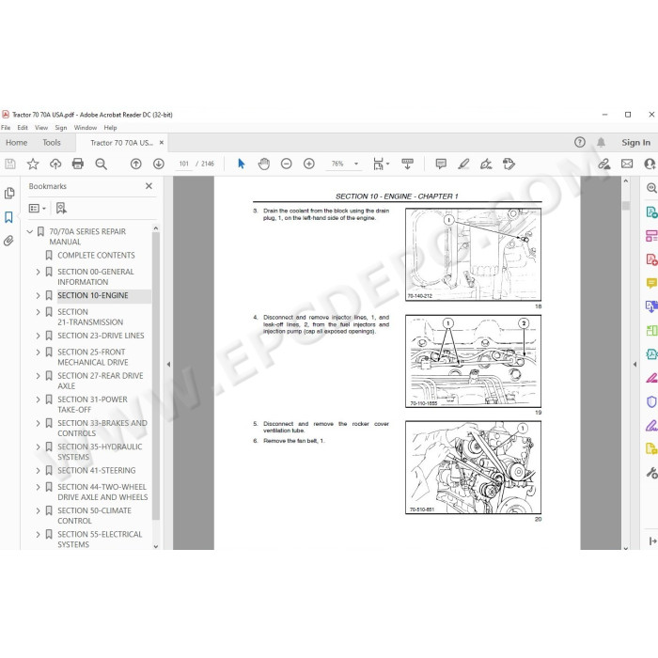The height and width of the screenshot is (658, 658).
Task: Click the document vertical scrollbar thumb
Action: 626,206
